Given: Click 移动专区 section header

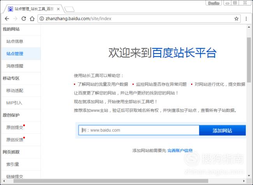Looking at the screenshot, I should click(x=11, y=79).
